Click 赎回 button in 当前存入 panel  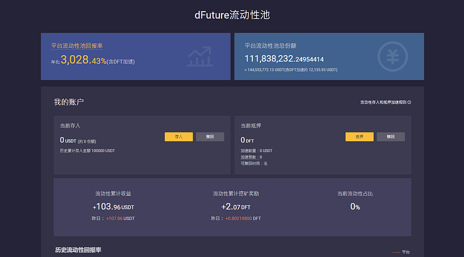pos(210,137)
